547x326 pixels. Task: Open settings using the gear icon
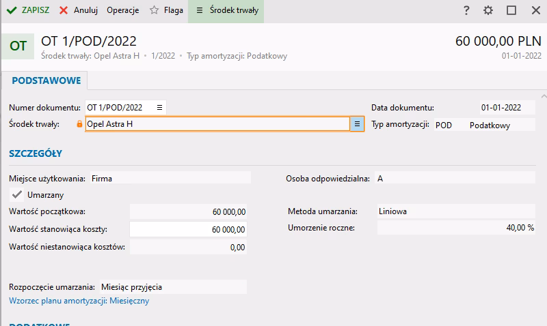pos(488,10)
